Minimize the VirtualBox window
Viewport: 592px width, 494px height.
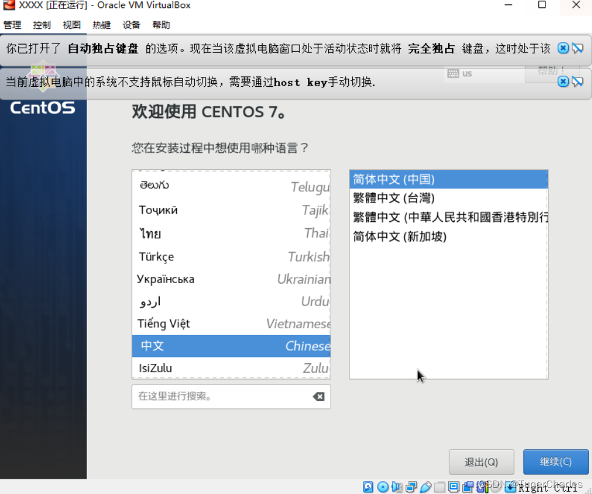pos(509,5)
